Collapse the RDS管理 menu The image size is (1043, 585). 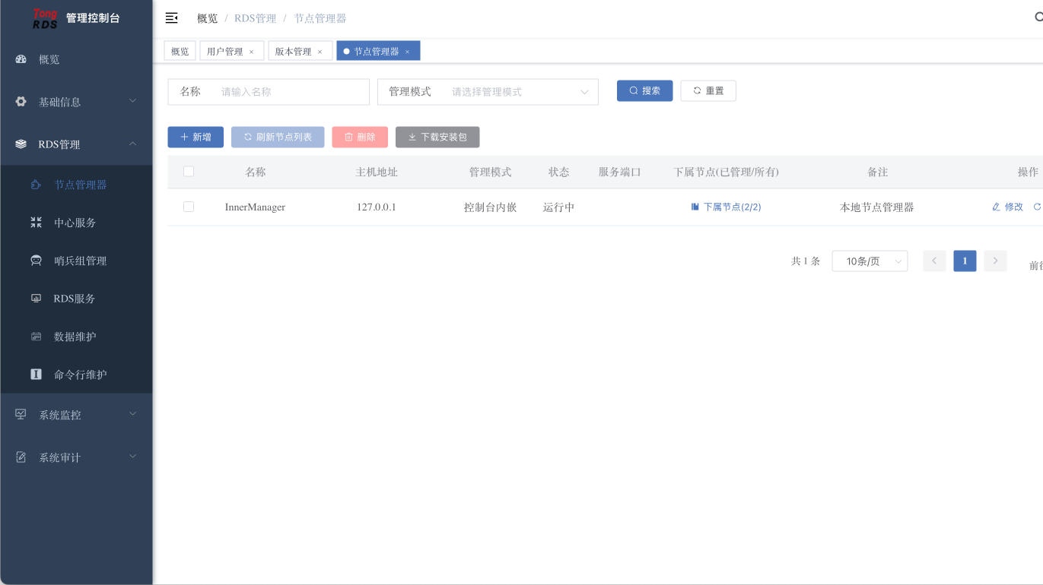[76, 144]
